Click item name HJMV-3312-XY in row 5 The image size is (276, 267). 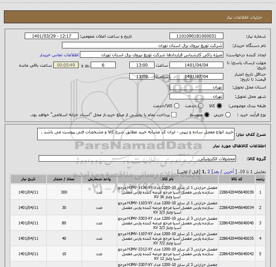point(168,254)
